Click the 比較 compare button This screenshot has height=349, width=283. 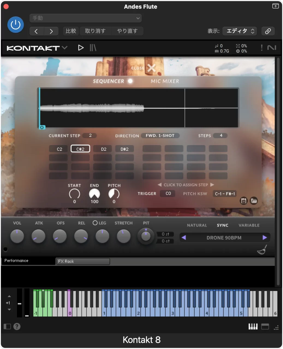coord(71,31)
